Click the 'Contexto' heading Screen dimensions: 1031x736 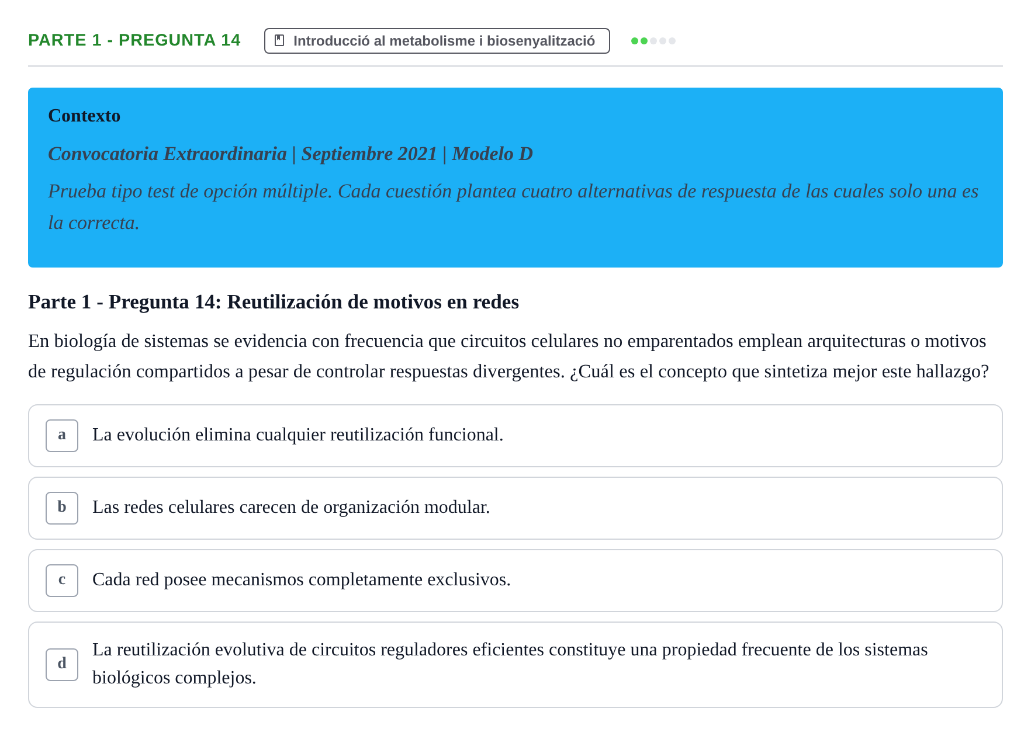(84, 116)
